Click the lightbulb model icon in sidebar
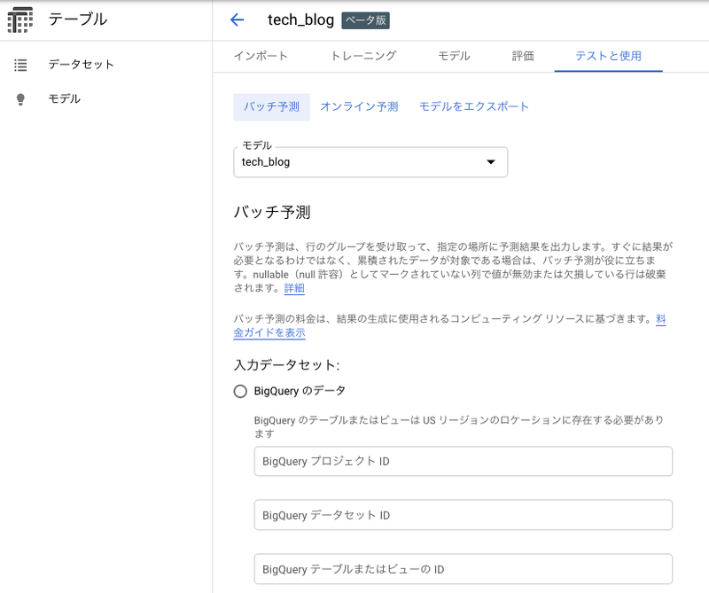 coord(21,99)
